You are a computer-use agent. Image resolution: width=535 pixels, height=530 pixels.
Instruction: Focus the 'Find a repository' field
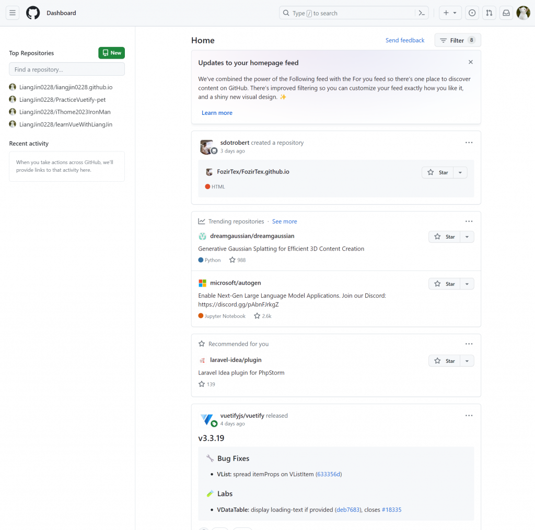[67, 69]
